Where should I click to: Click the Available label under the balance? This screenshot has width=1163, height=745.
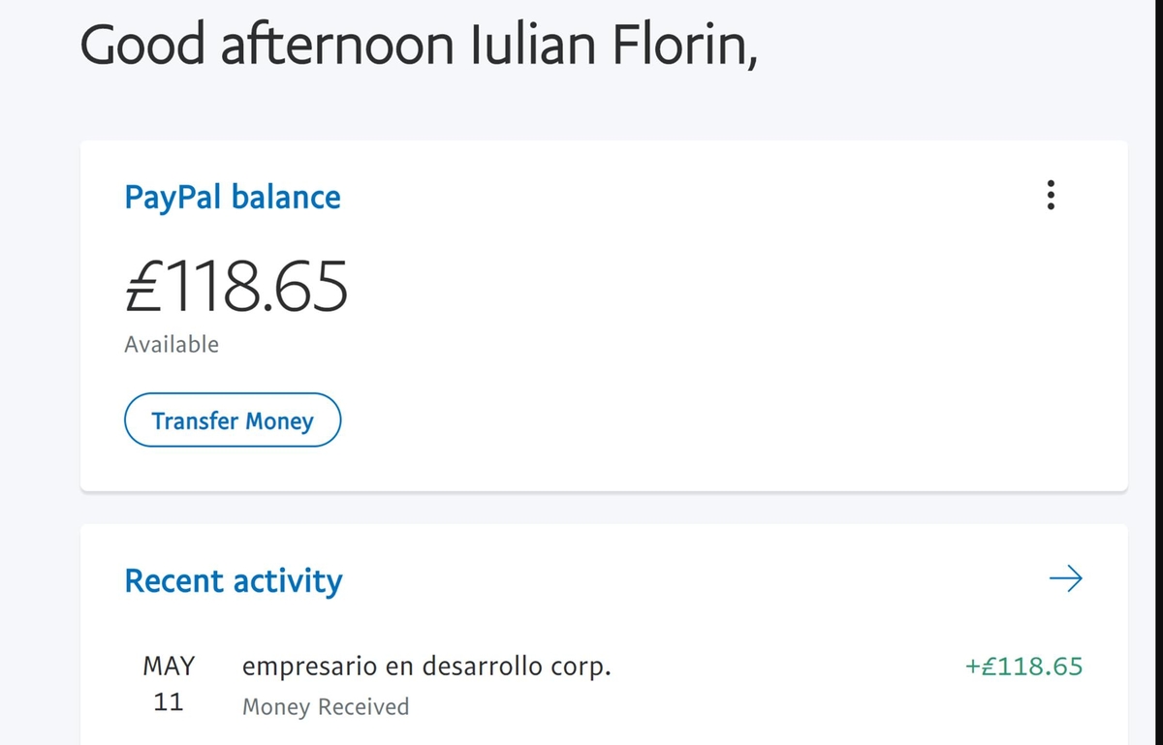(x=172, y=345)
